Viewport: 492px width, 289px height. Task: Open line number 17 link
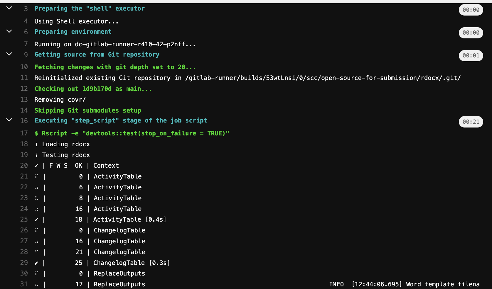tap(24, 133)
